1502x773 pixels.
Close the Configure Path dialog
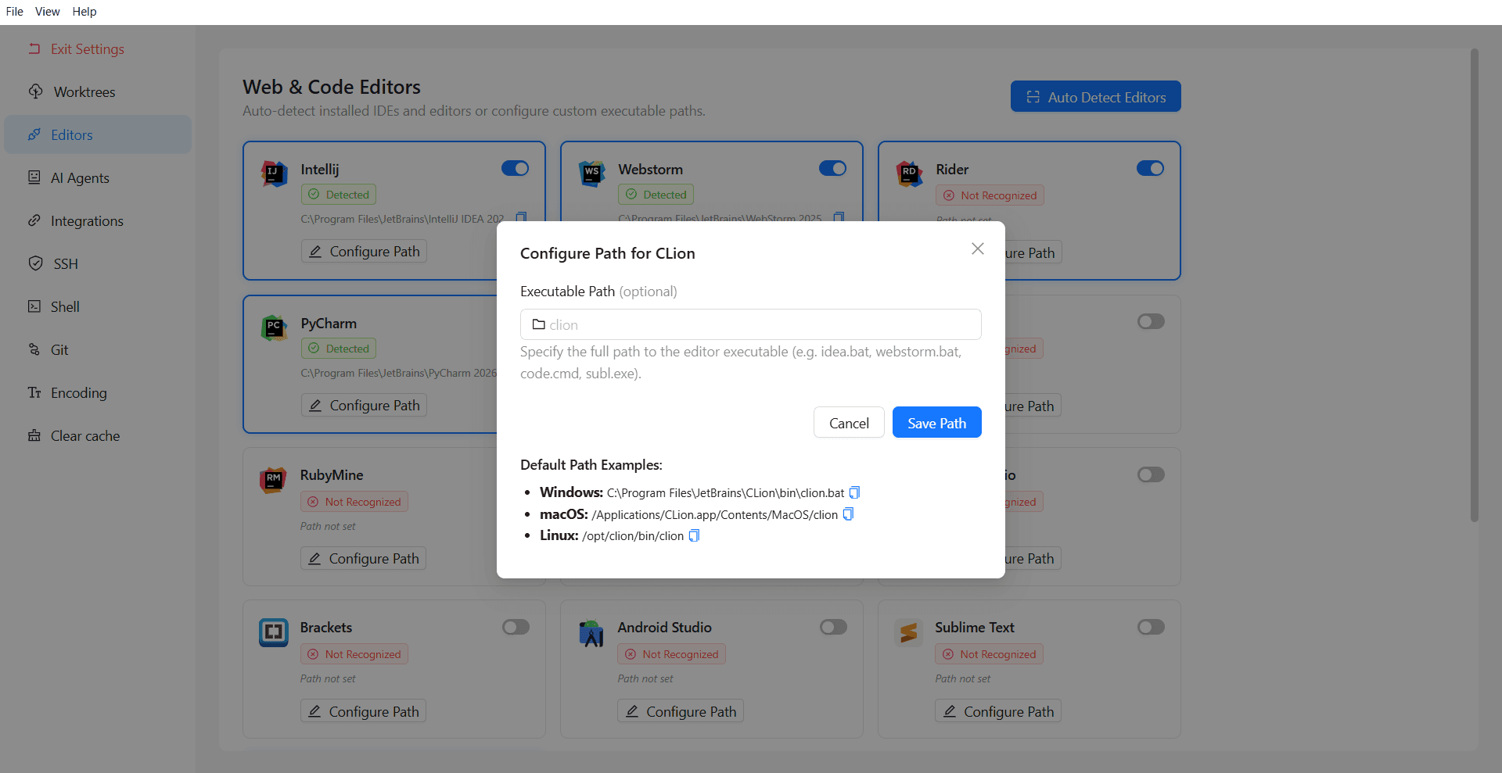978,249
